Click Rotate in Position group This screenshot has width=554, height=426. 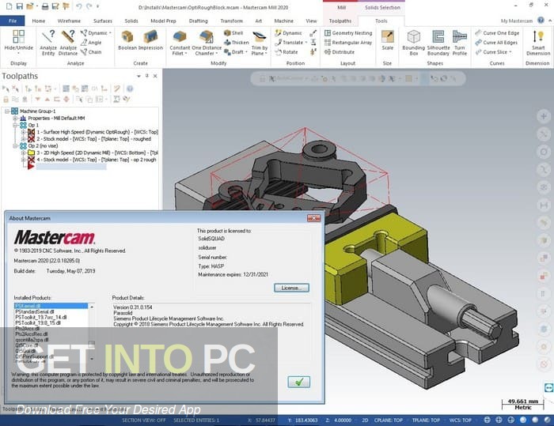pyautogui.click(x=286, y=52)
